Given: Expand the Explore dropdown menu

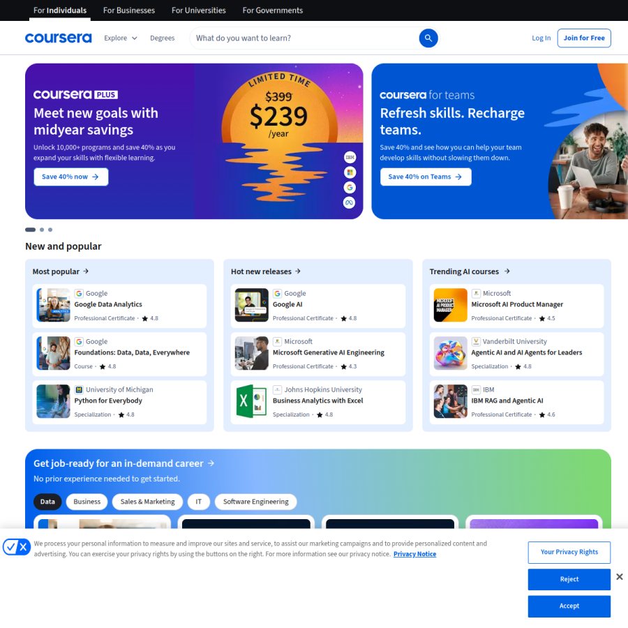Looking at the screenshot, I should pos(121,38).
